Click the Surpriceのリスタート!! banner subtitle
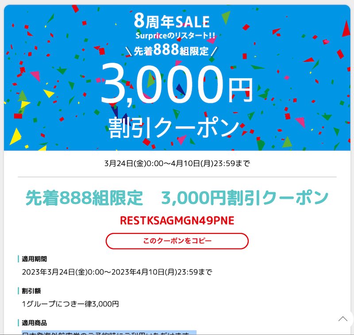Image resolution: width=354 pixels, height=335 pixels. 175,36
